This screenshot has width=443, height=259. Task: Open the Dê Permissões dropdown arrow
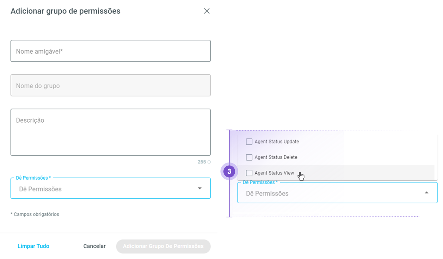[200, 189]
